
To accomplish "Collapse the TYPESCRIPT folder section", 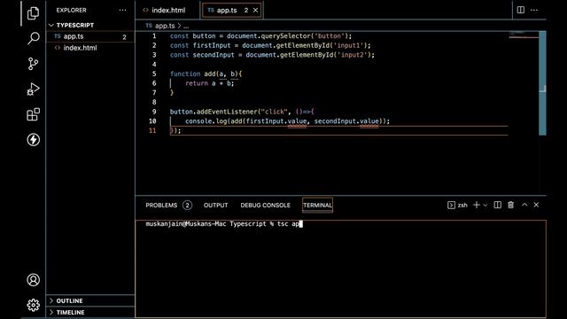I will coord(90,25).
